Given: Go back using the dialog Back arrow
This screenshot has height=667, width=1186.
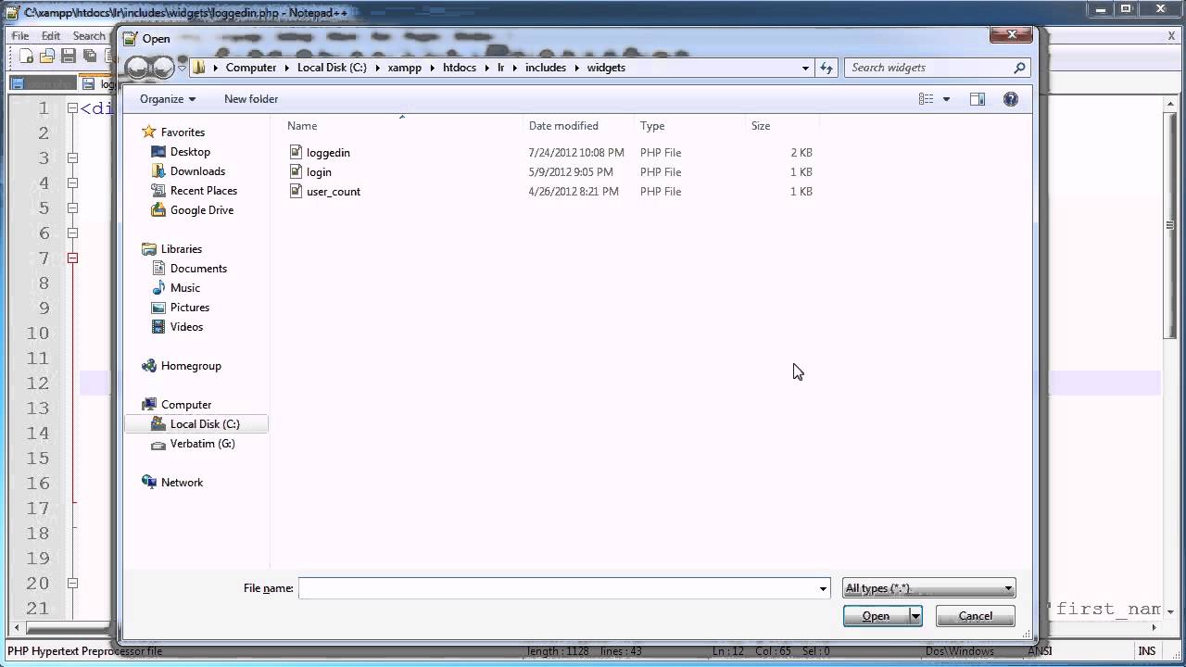Looking at the screenshot, I should coord(137,68).
